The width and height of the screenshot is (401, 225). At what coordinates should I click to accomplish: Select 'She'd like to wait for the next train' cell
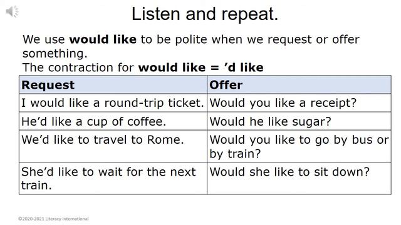113,178
